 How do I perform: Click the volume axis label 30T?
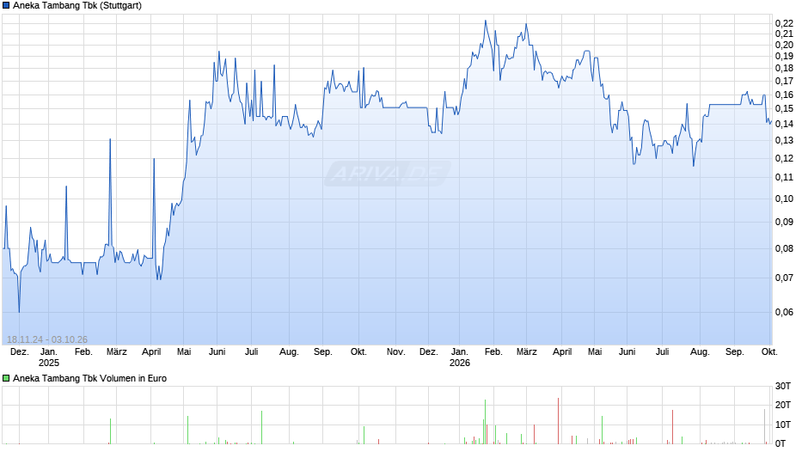point(783,386)
